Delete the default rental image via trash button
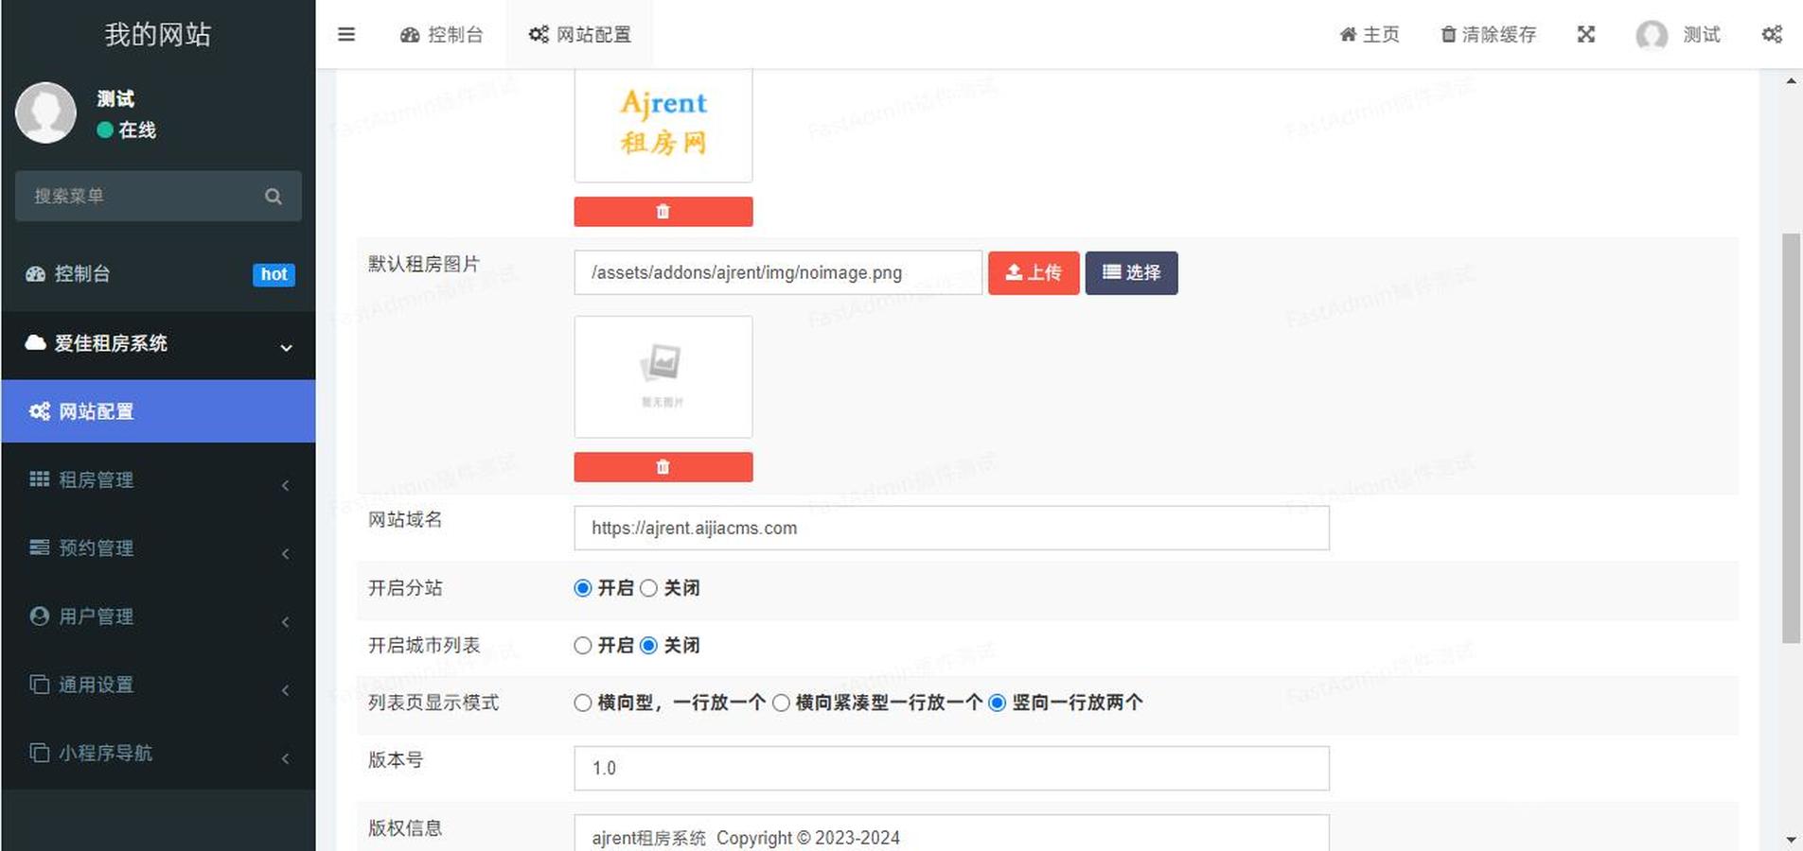This screenshot has width=1803, height=851. point(663,467)
